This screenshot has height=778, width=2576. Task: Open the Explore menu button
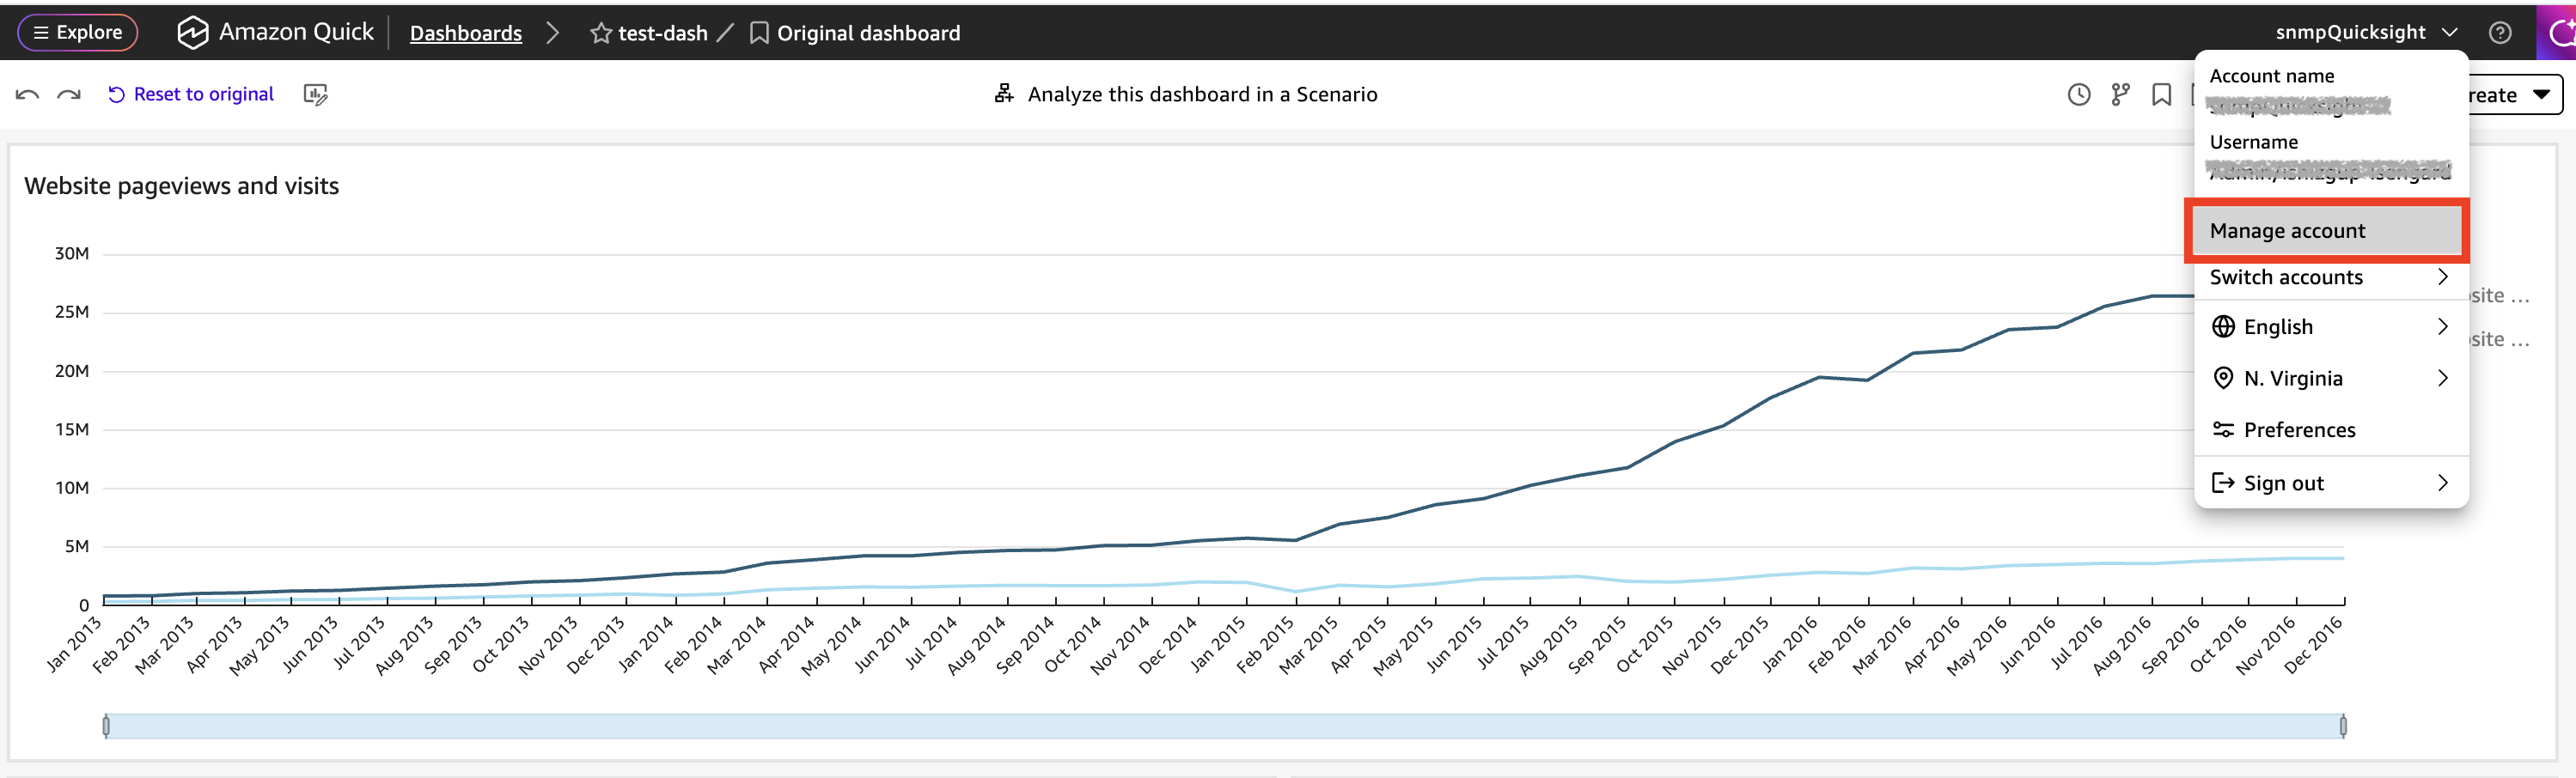point(78,33)
